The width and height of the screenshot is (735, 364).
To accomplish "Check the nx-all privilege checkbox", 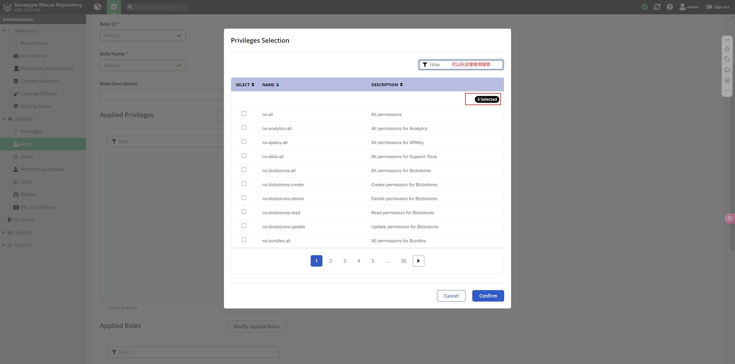I will point(244,114).
